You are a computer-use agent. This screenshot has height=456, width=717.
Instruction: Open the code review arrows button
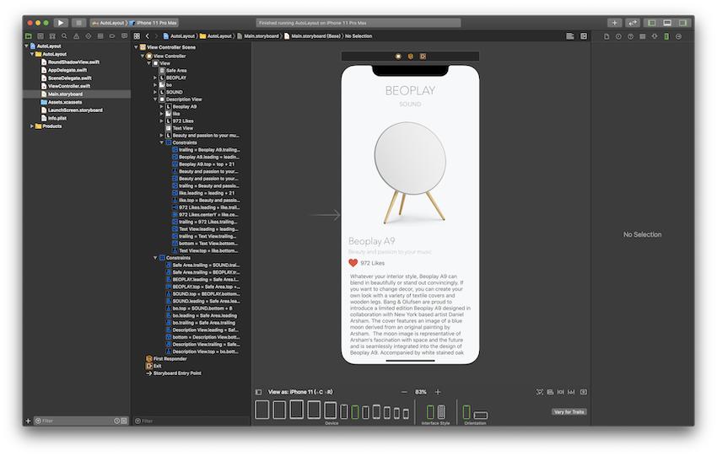[x=633, y=23]
